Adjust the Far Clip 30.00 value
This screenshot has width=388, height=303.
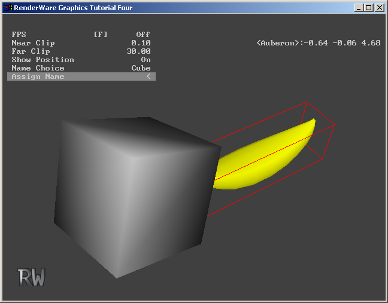tap(138, 51)
